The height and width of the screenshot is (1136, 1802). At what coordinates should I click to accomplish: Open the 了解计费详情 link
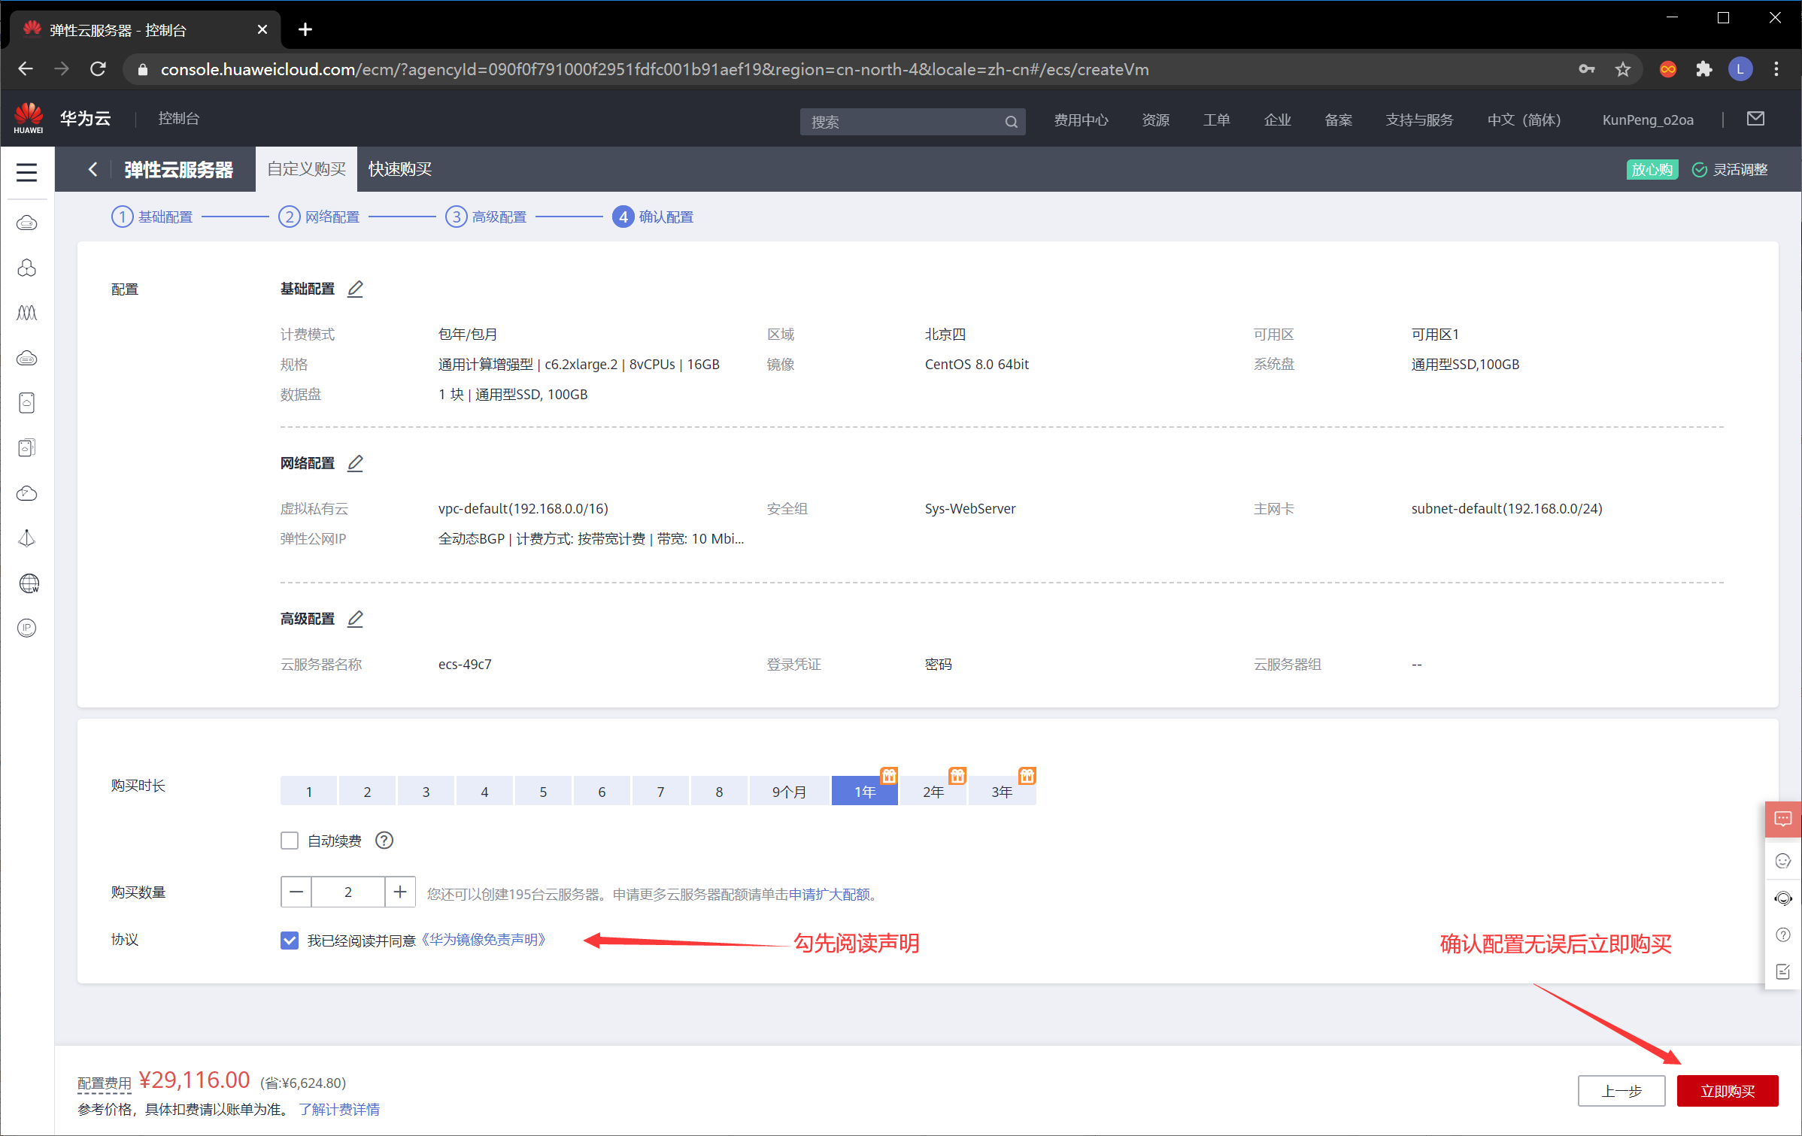[339, 1110]
